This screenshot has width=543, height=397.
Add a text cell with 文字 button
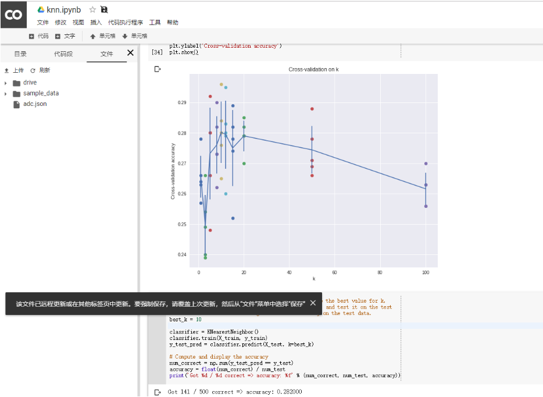[65, 36]
